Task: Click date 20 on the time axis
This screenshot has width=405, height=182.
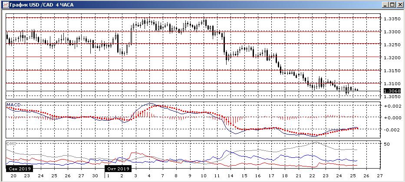Action: click(13, 176)
